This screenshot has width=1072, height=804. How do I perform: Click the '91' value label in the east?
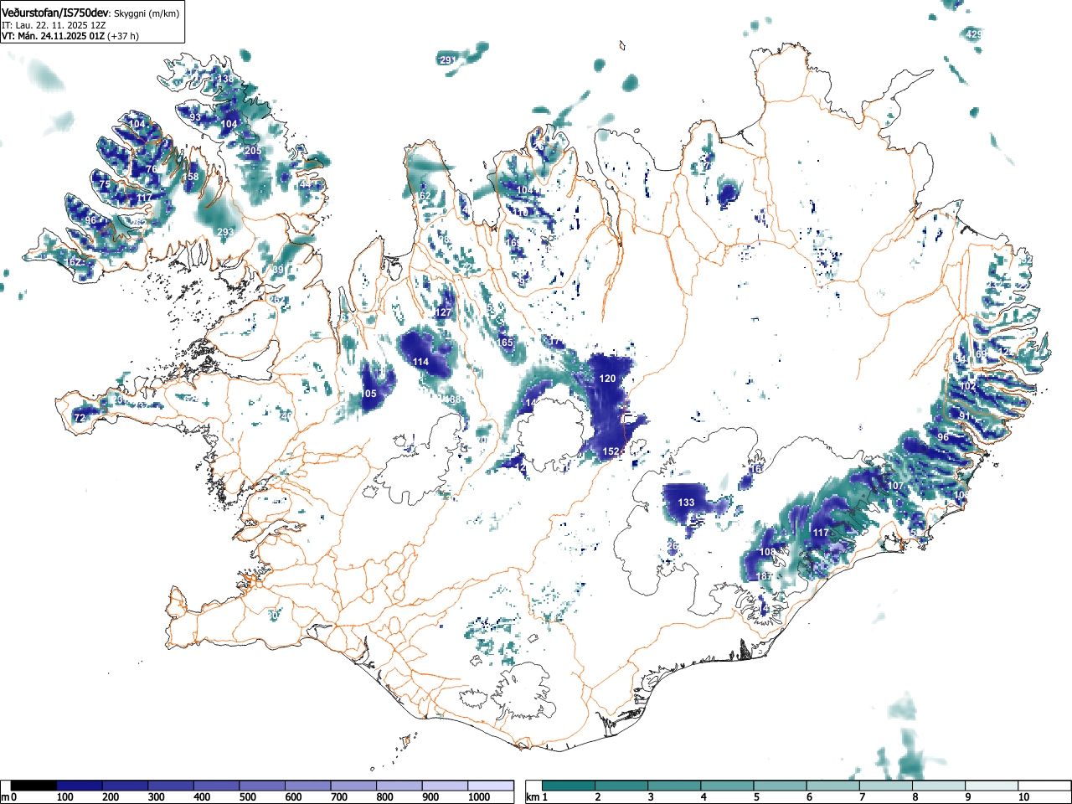965,416
